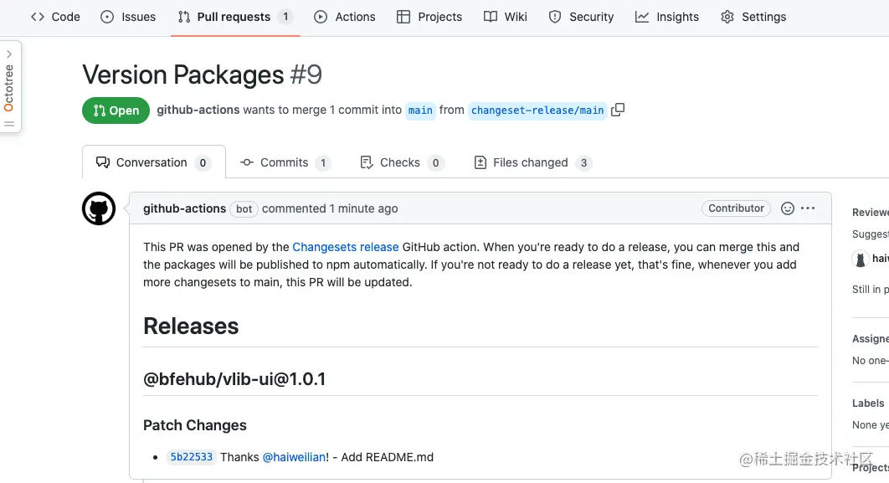Open the Code tab
The height and width of the screenshot is (483, 889).
point(55,17)
